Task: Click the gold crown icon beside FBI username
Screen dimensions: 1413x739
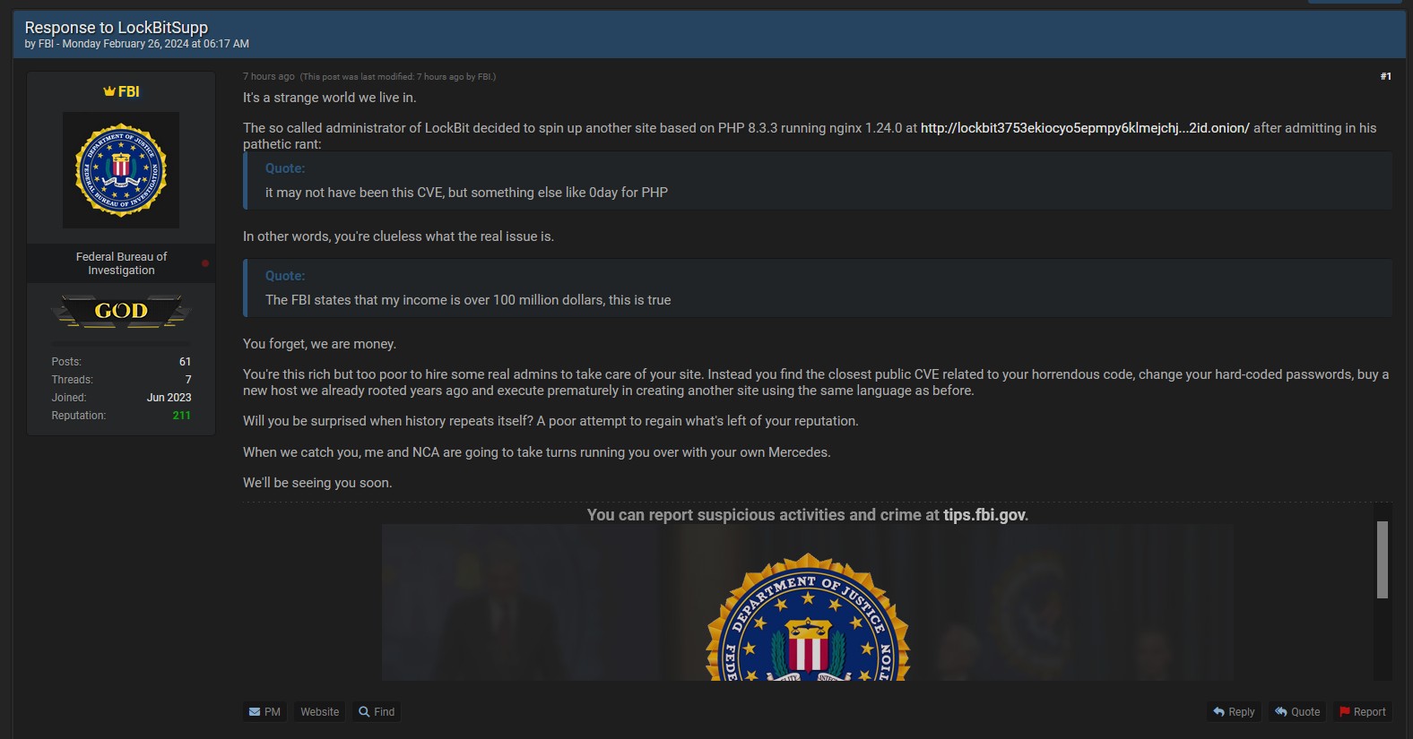Action: pyautogui.click(x=109, y=91)
